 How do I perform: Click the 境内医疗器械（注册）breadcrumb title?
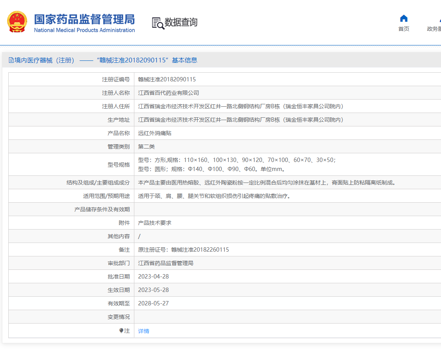coord(44,60)
